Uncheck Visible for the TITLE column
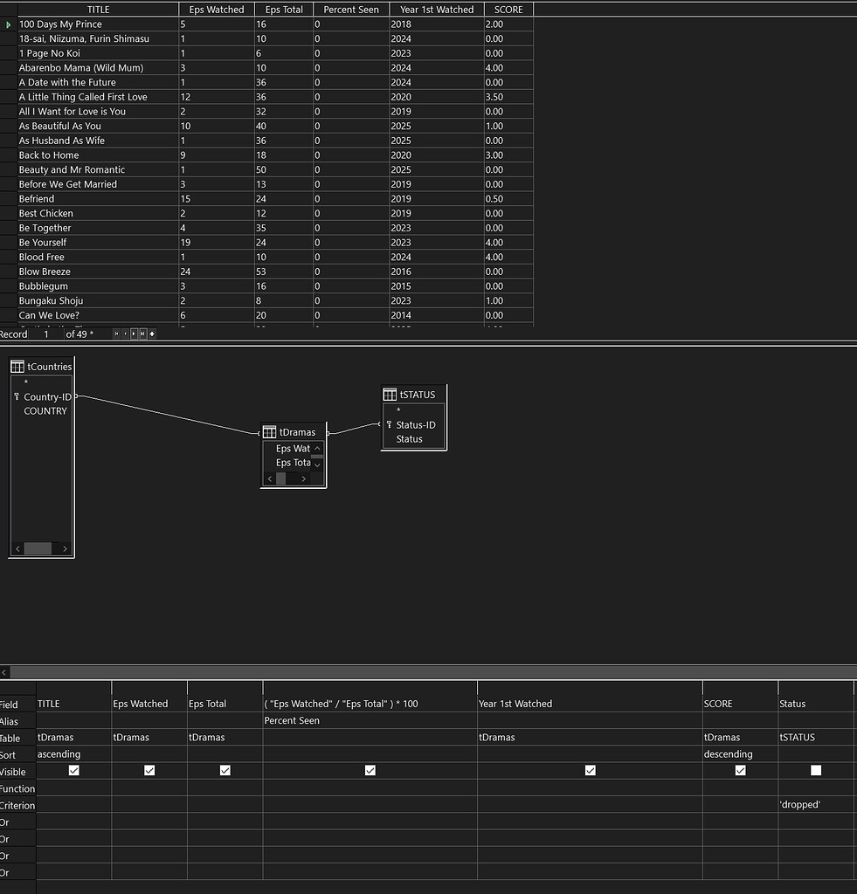The width and height of the screenshot is (857, 894). pos(73,770)
